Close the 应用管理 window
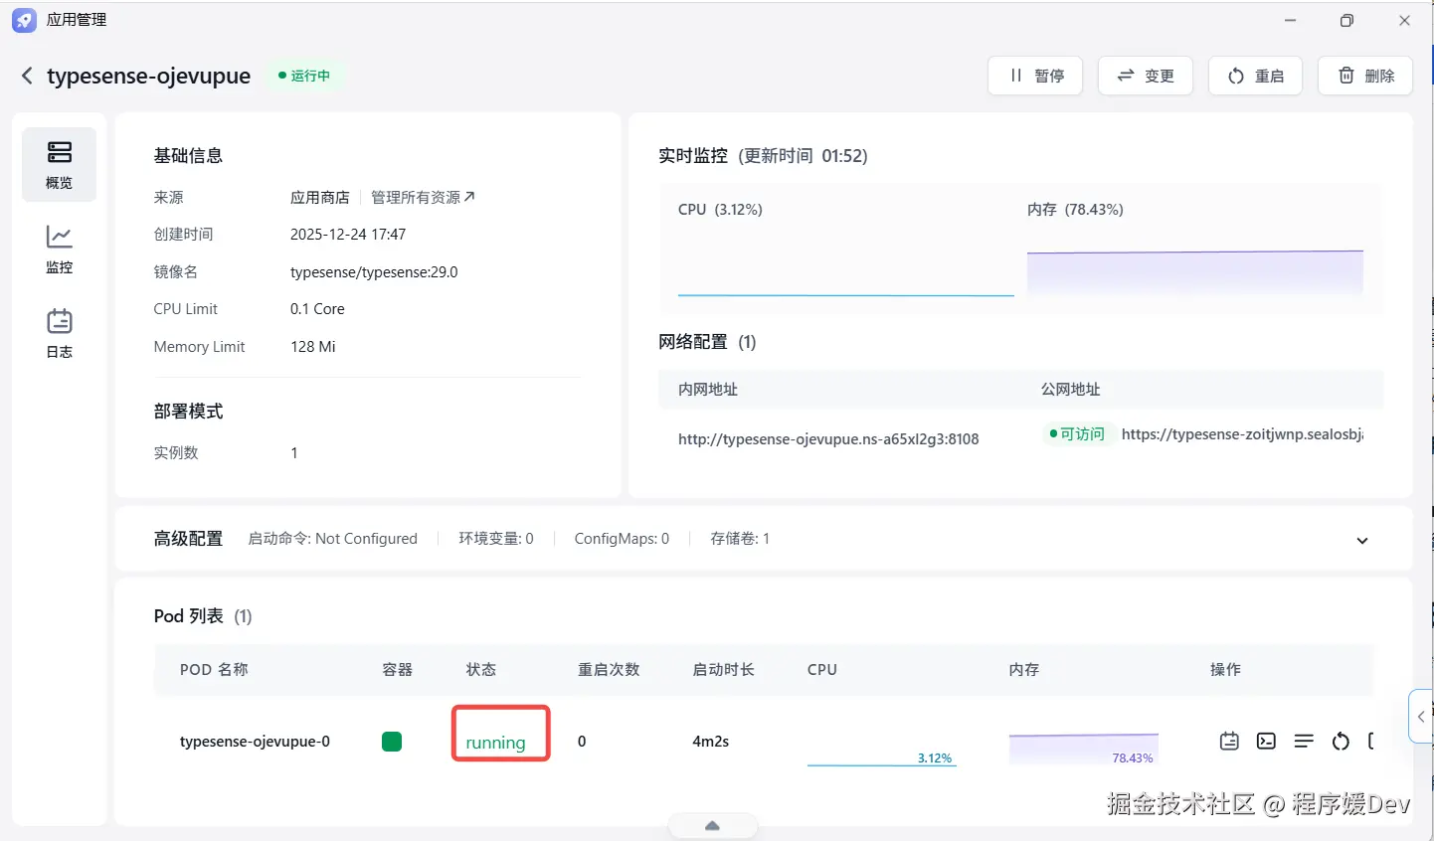The image size is (1434, 841). [1404, 20]
